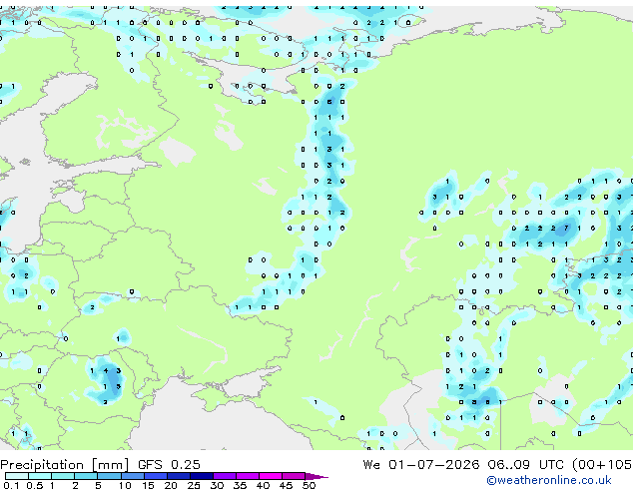Click the 5–10 mm legend color box

pyautogui.click(x=109, y=476)
